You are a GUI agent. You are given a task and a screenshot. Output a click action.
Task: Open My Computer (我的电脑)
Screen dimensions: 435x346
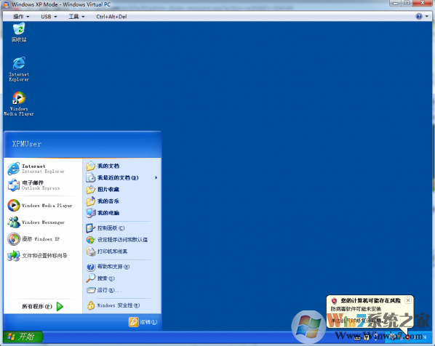click(x=103, y=213)
